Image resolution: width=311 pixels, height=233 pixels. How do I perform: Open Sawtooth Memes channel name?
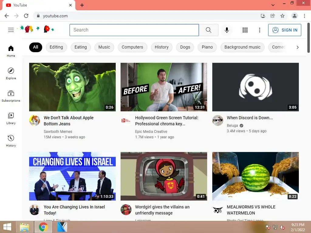(58, 132)
